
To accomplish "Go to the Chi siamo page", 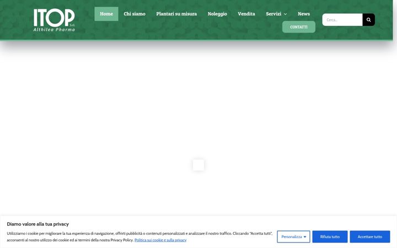I will click(135, 14).
